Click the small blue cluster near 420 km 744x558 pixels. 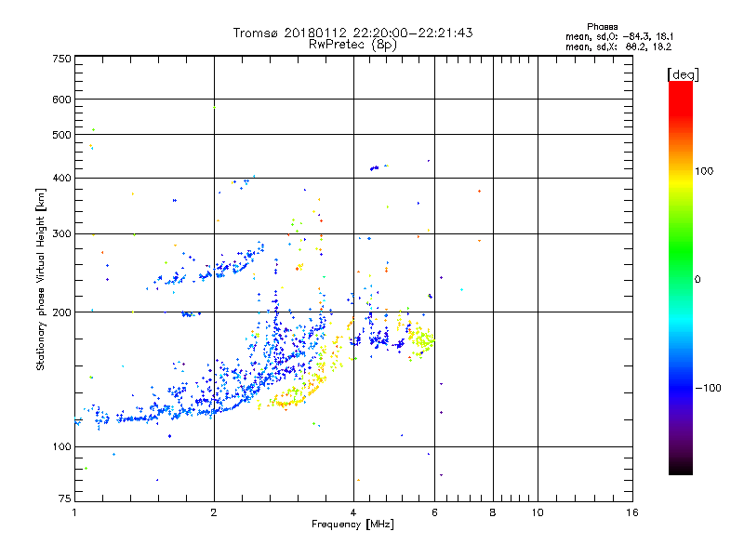(x=375, y=168)
